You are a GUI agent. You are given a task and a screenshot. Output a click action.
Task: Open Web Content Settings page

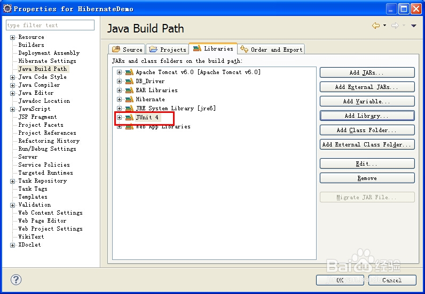click(50, 213)
